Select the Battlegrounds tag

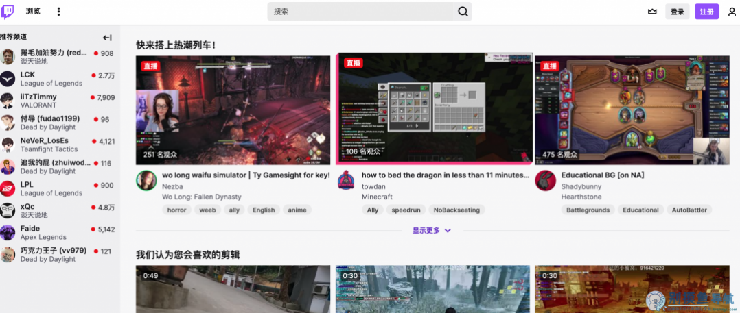[588, 210]
